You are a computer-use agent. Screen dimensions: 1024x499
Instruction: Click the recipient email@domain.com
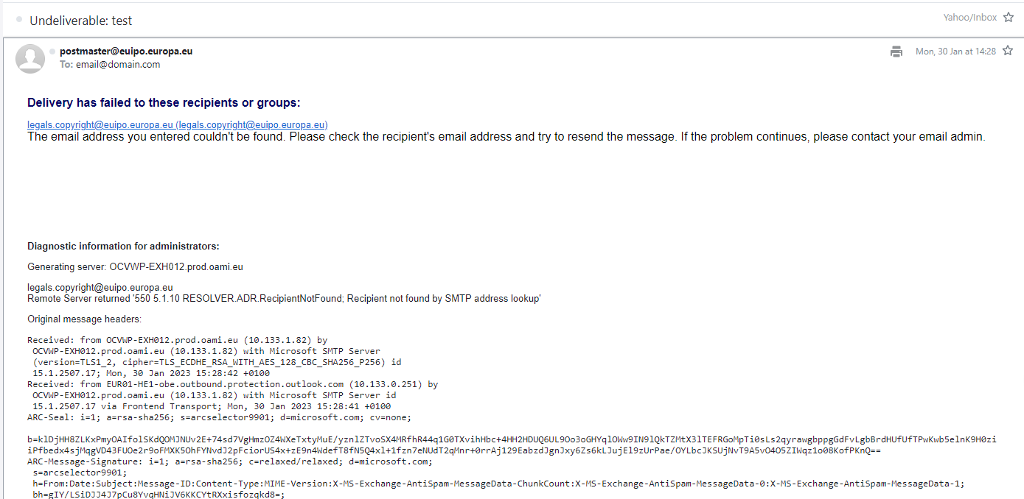coord(118,65)
